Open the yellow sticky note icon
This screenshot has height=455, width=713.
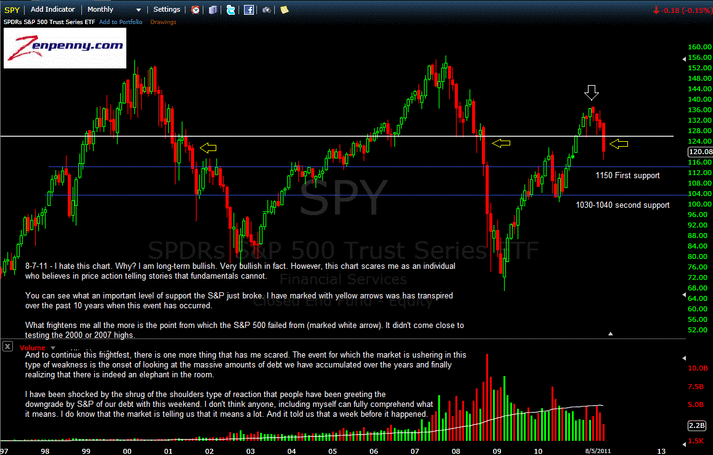tap(284, 9)
